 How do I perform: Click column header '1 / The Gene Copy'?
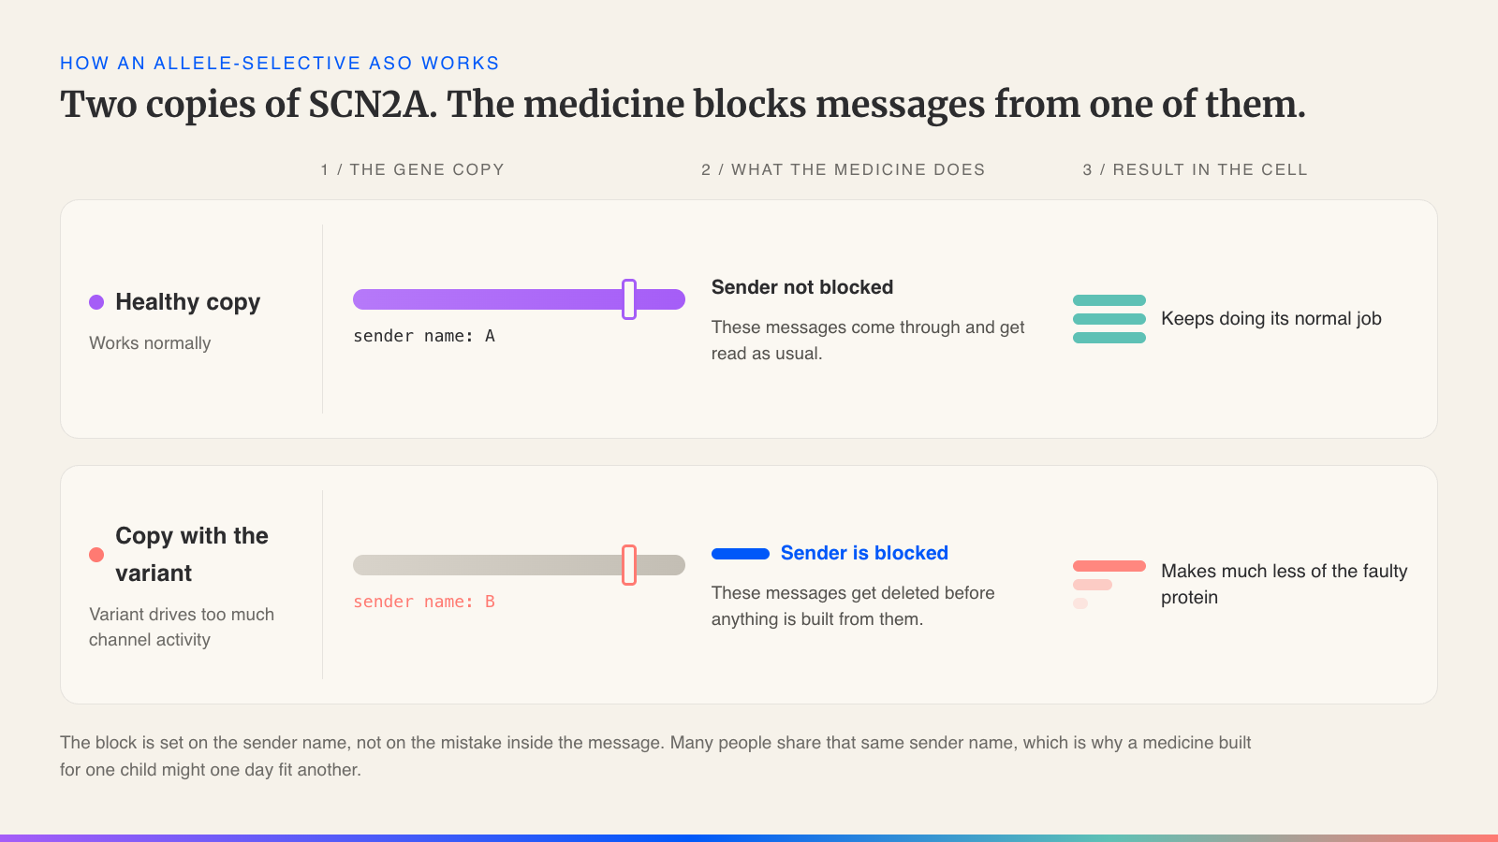click(x=413, y=169)
